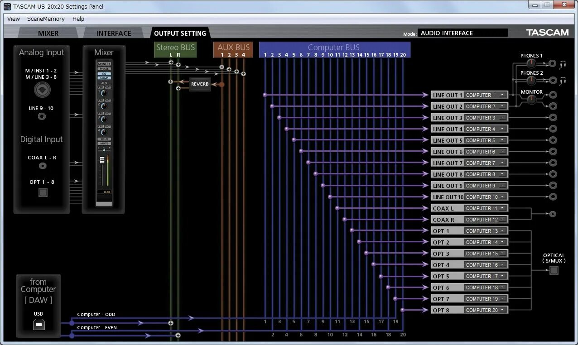Switch to the INTERFACE tab

(114, 33)
